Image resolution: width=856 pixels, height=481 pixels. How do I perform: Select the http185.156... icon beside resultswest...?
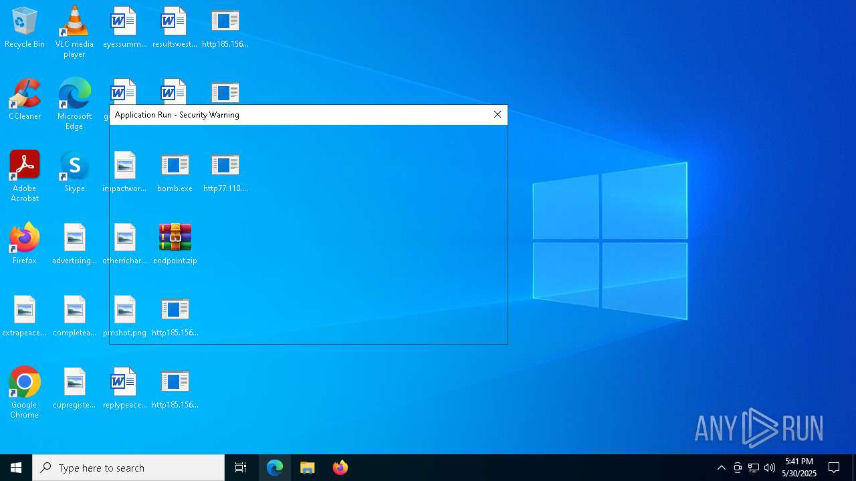click(x=225, y=28)
